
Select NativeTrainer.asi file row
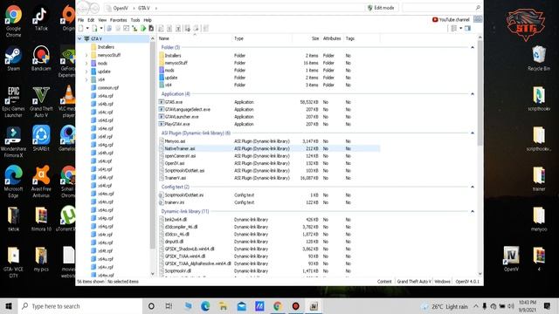(x=269, y=148)
